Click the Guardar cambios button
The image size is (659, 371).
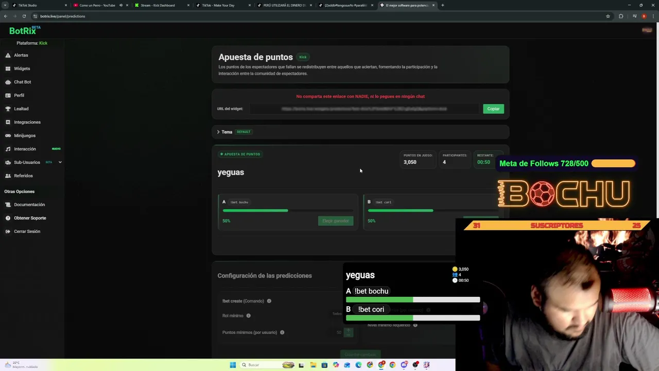pos(360,355)
